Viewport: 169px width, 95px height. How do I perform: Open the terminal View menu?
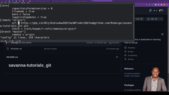click(x=10, y=3)
